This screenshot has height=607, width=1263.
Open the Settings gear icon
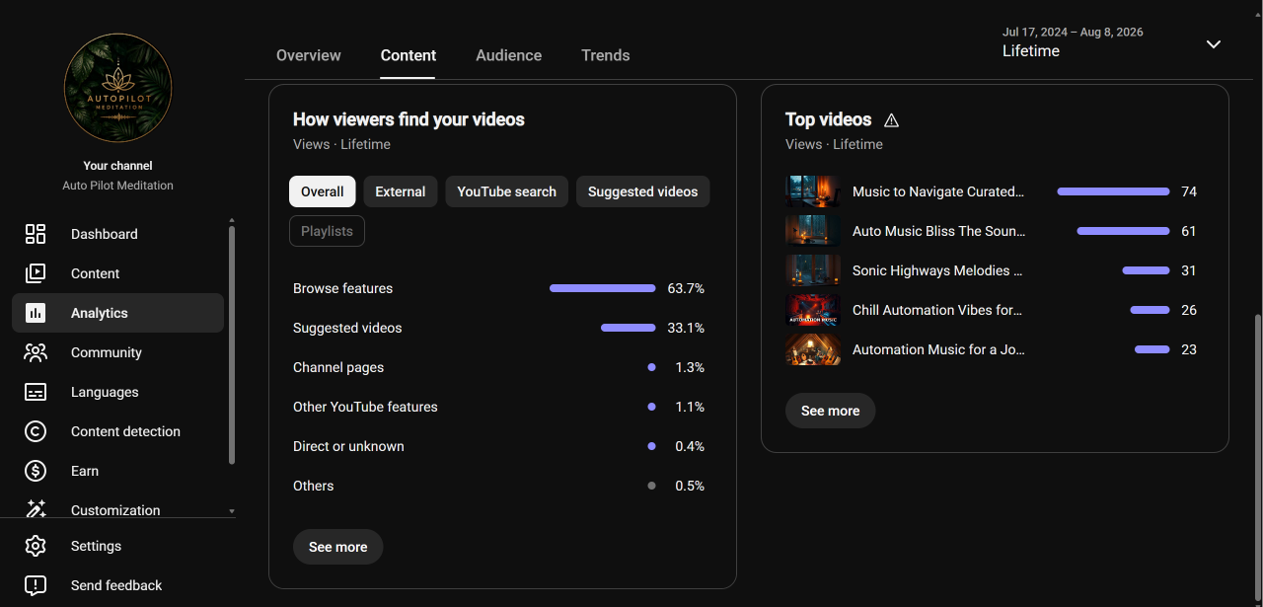pos(36,546)
